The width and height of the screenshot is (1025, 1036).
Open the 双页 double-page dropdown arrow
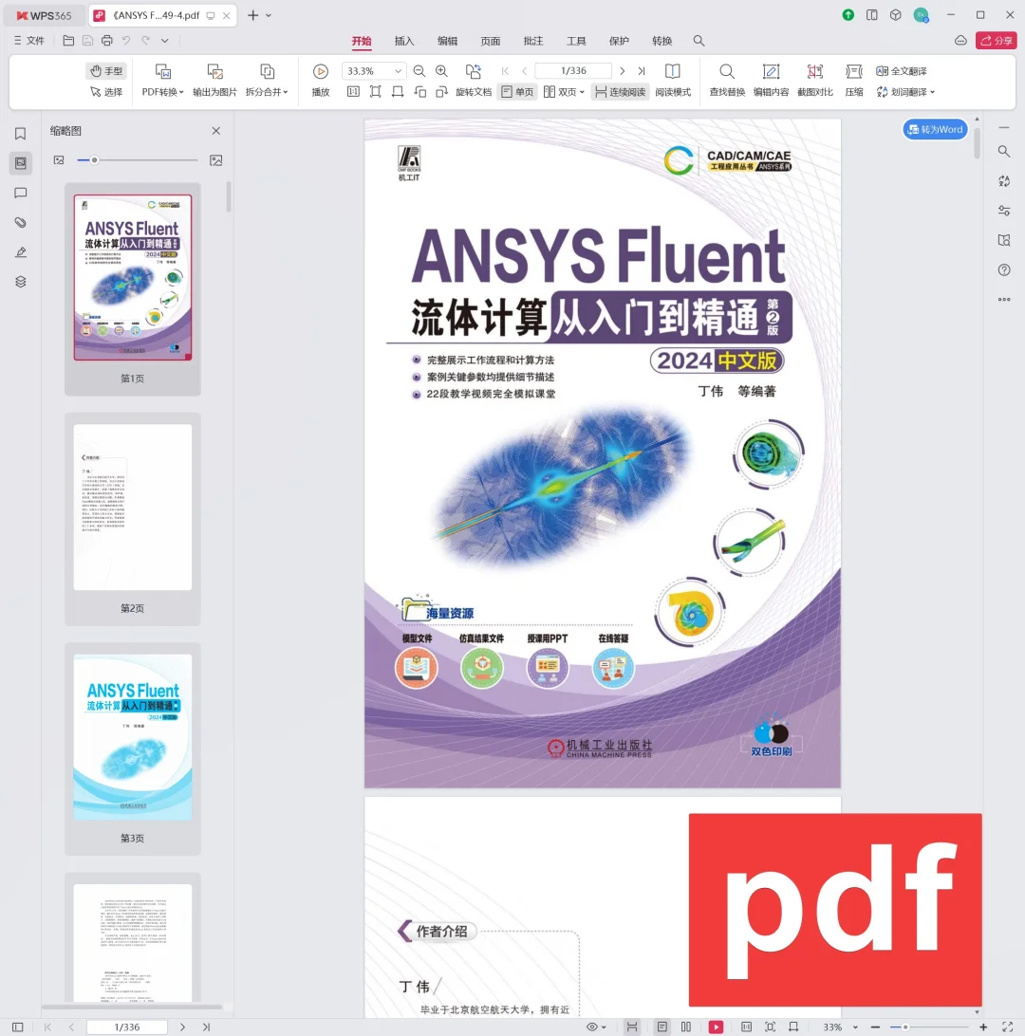point(582,93)
